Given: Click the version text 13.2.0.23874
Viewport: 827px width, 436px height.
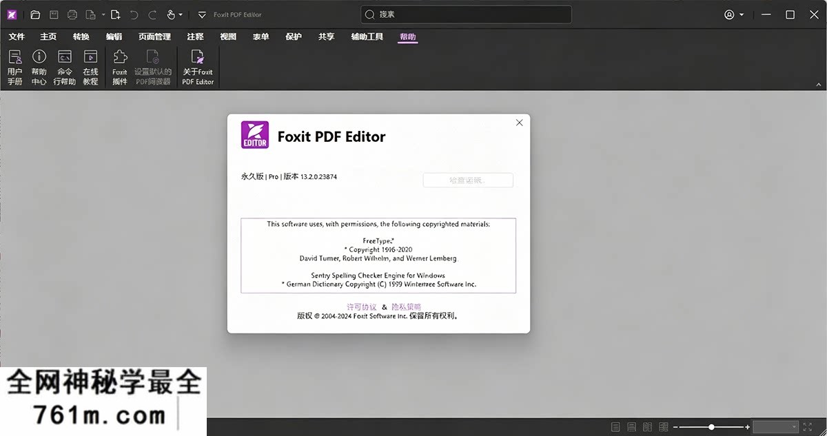Looking at the screenshot, I should click(319, 176).
